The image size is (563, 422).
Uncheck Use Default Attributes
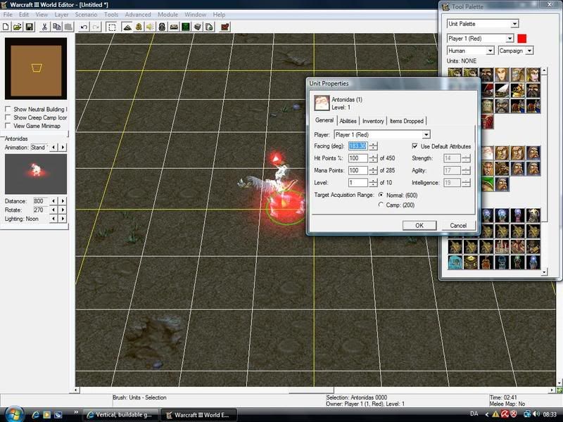pos(415,146)
